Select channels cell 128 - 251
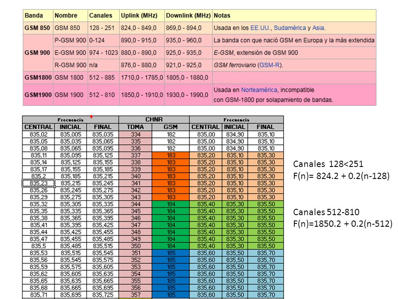 104,28
